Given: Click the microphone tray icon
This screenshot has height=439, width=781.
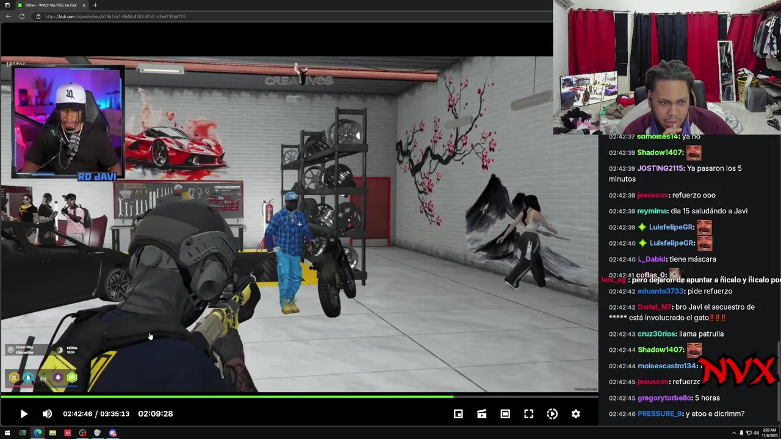Looking at the screenshot, I should 742,433.
